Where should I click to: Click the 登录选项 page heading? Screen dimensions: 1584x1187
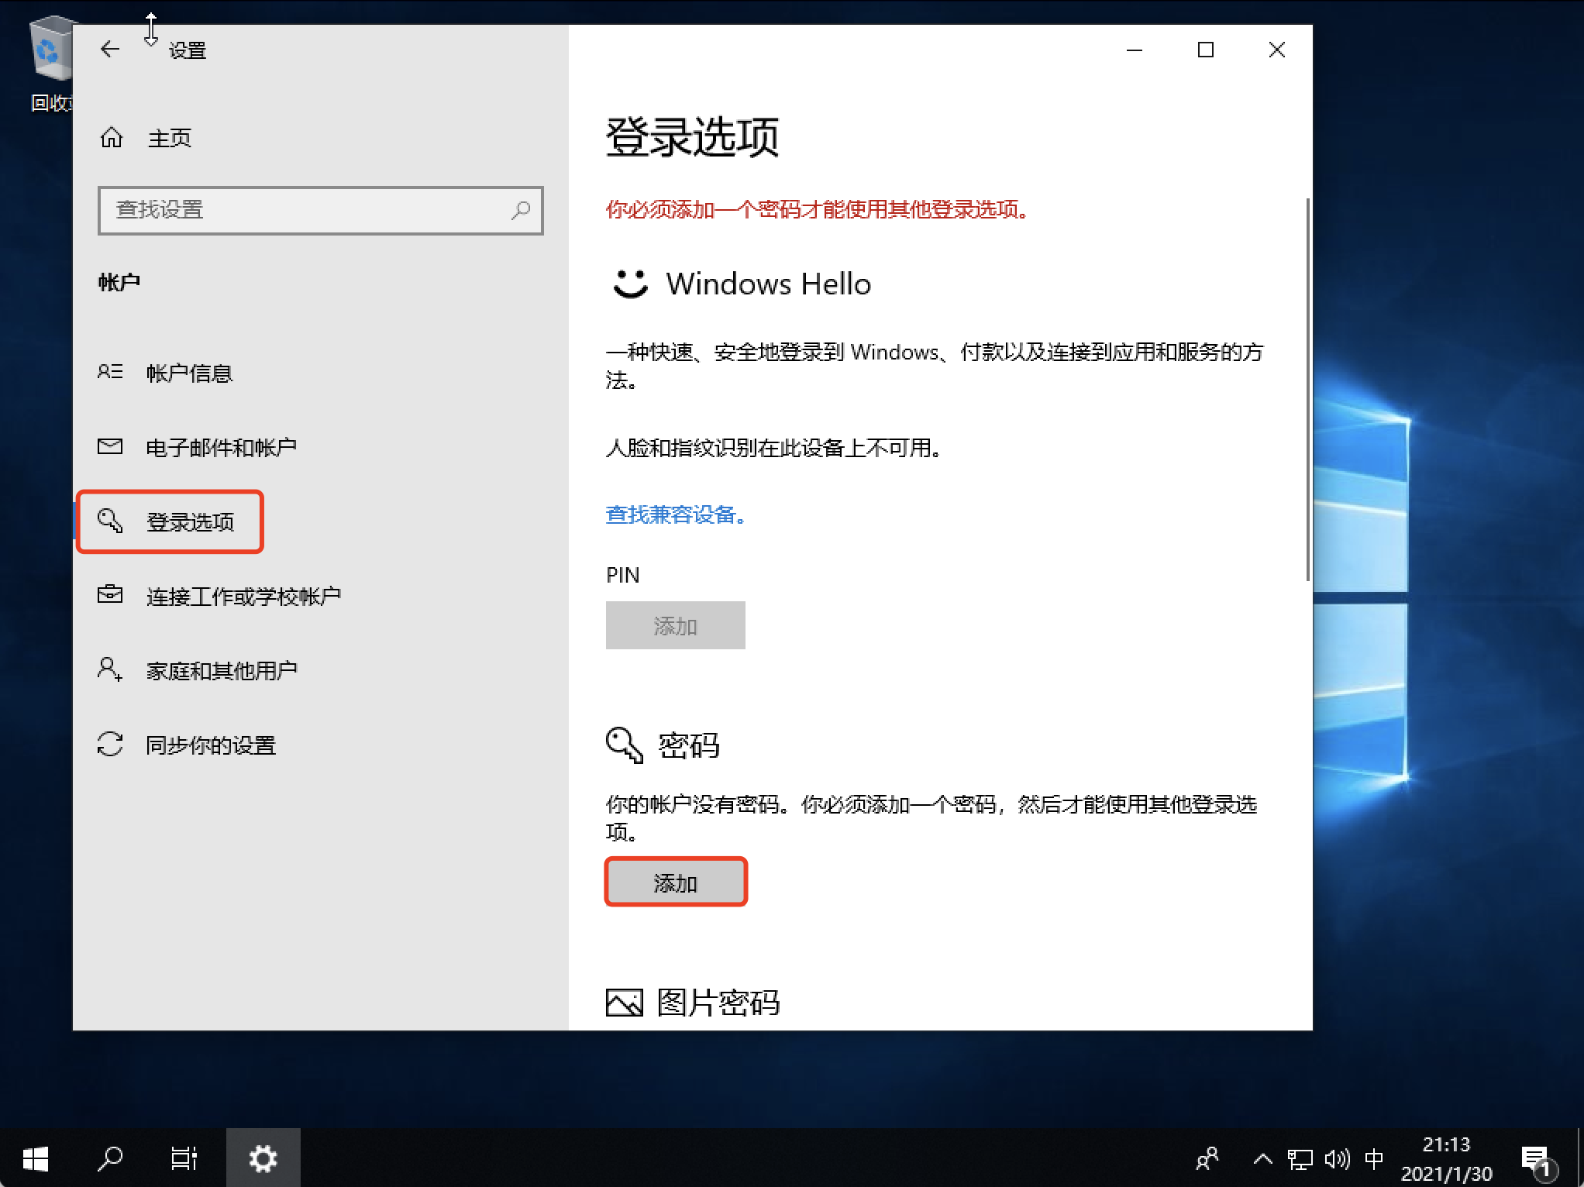(692, 137)
